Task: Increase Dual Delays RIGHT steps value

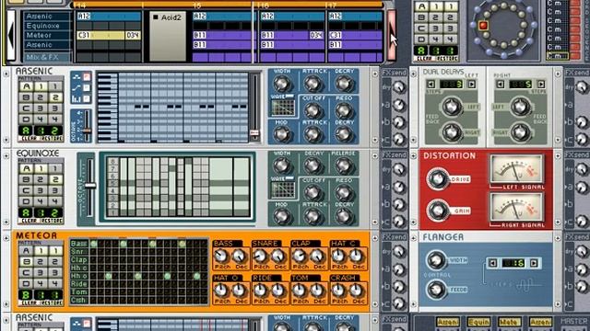Action: click(x=541, y=84)
